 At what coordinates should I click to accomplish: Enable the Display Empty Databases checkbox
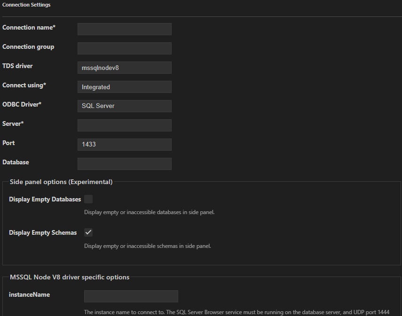click(88, 199)
